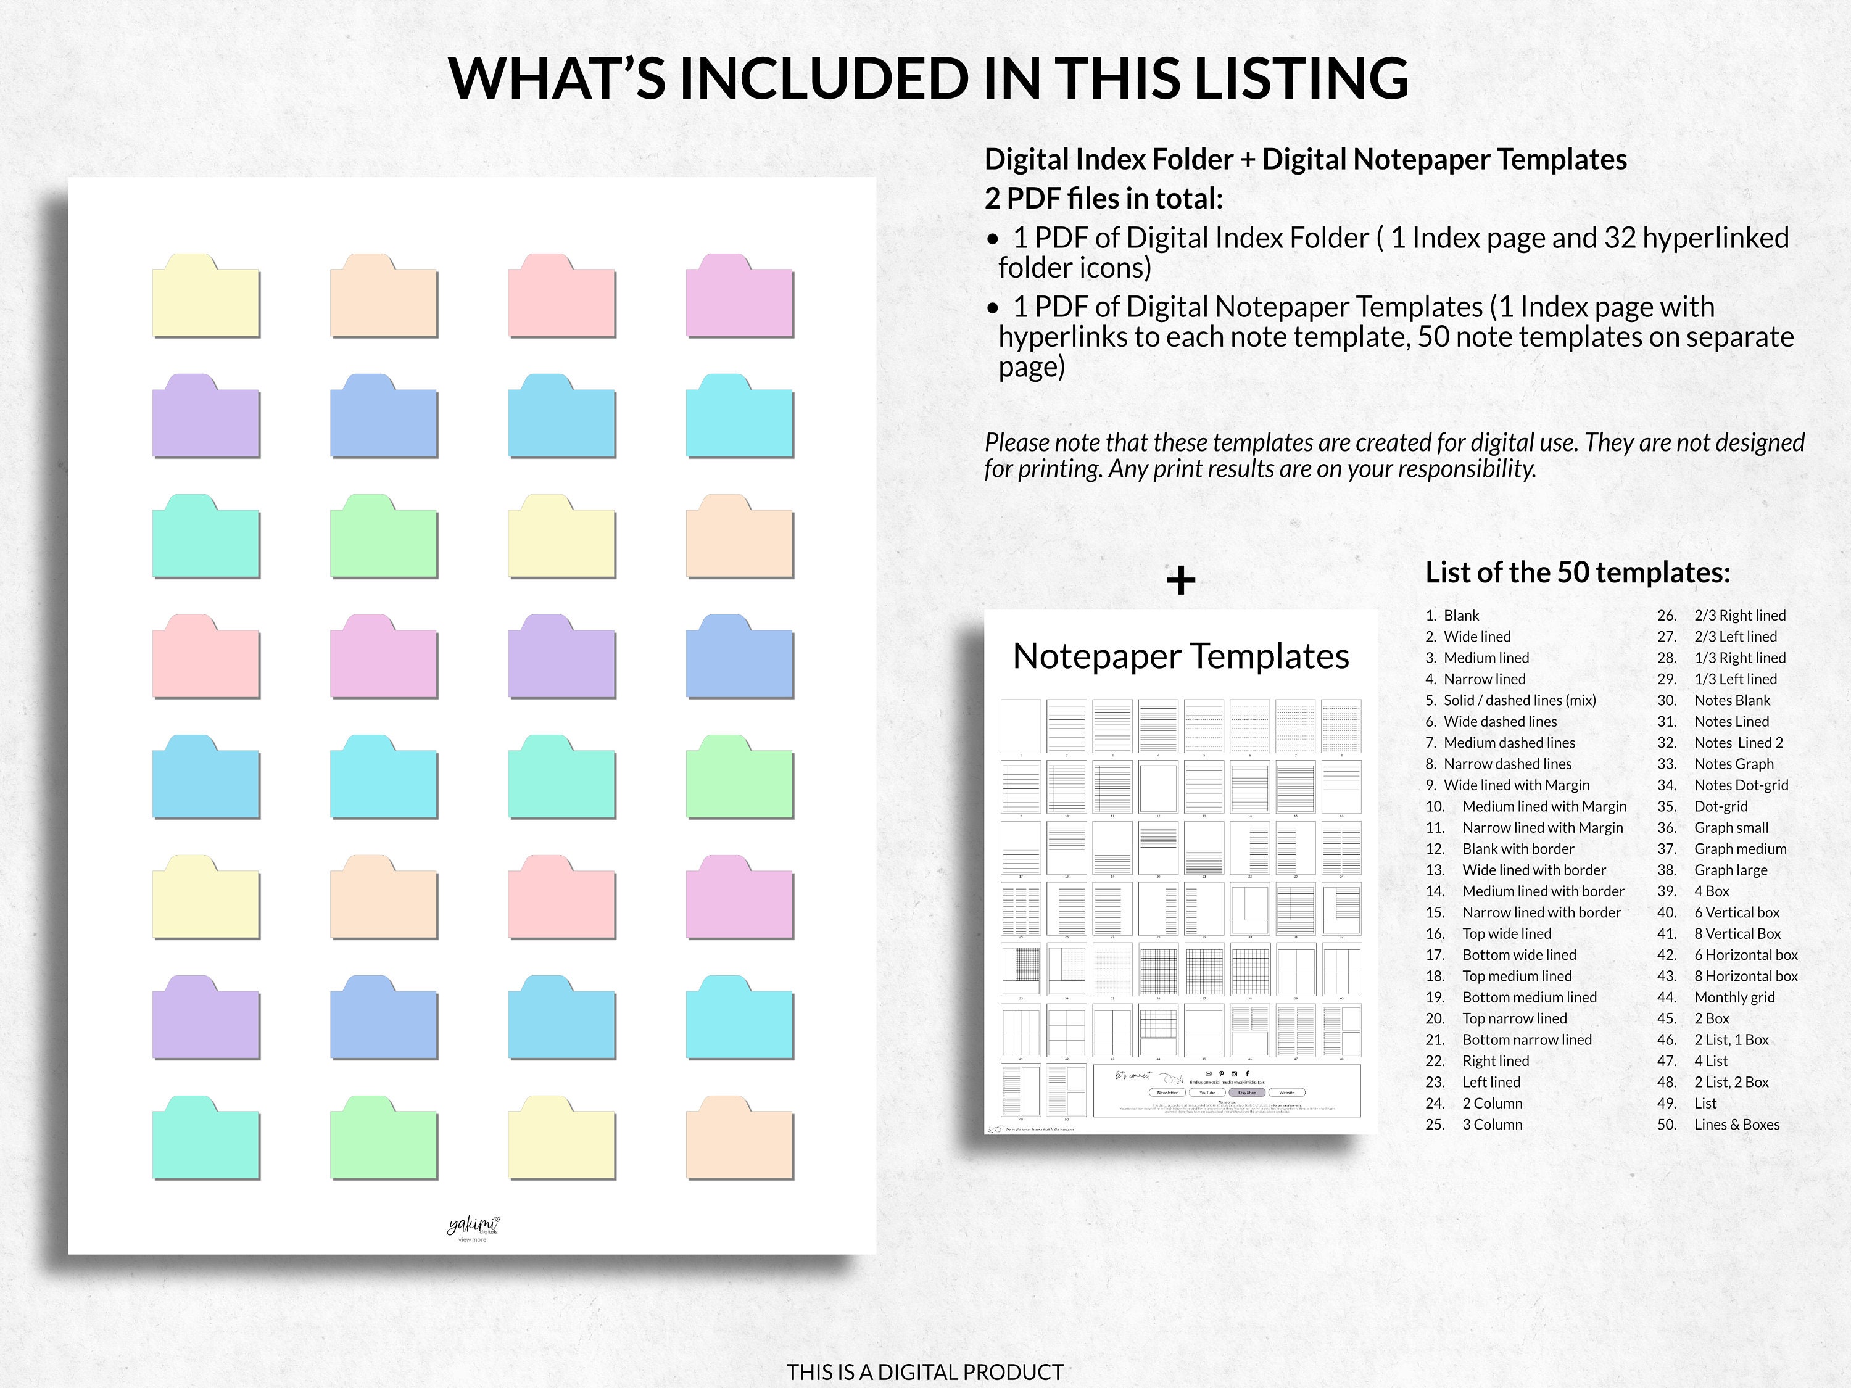The width and height of the screenshot is (1851, 1388).
Task: Click '2 PDF files in total:' text
Action: click(1103, 199)
